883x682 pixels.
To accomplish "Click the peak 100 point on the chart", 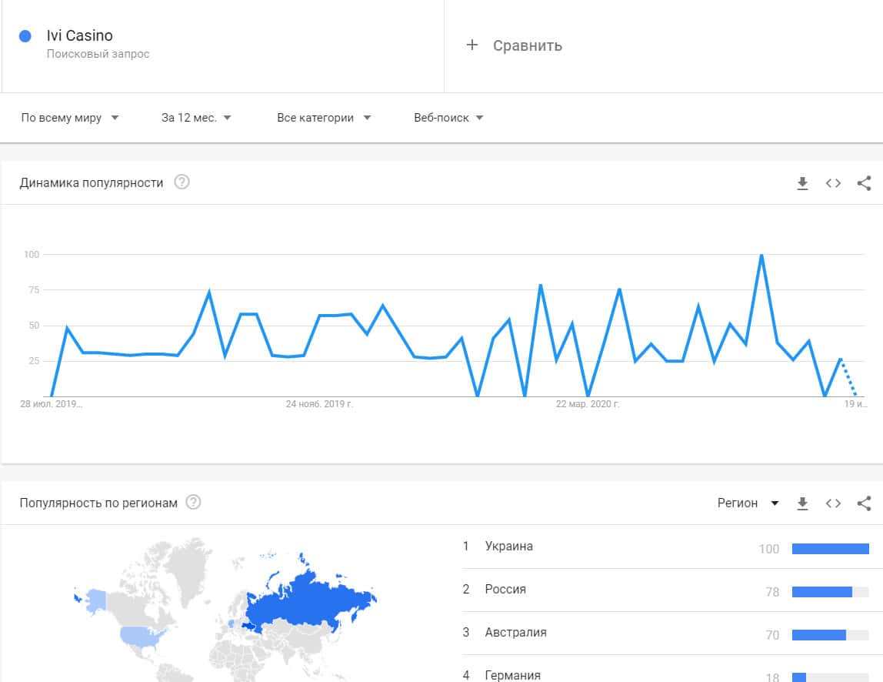I will click(761, 255).
